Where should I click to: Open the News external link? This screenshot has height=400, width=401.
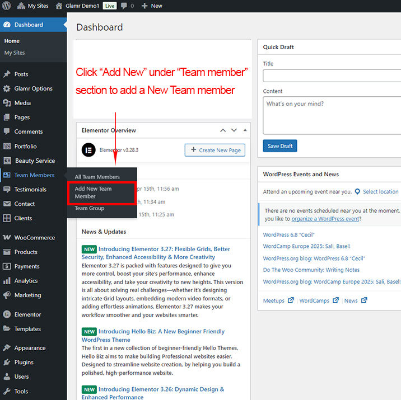click(356, 300)
